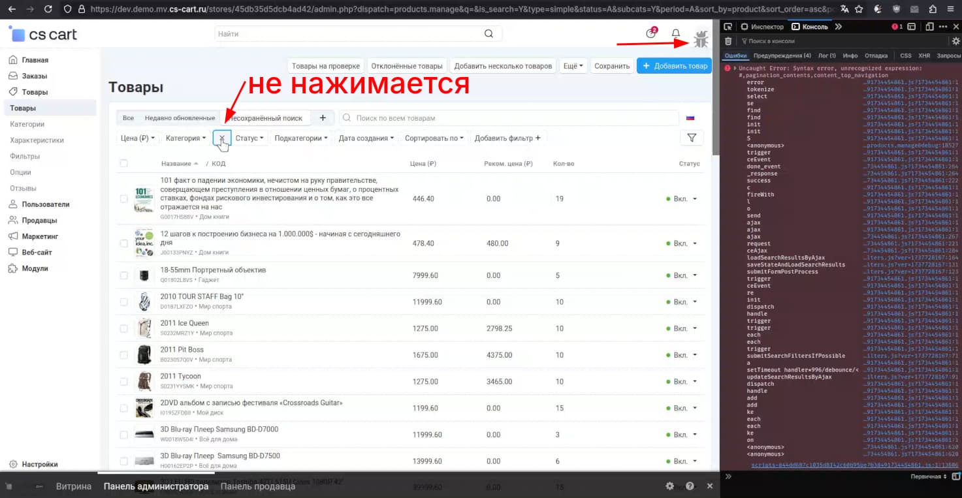Reload the page with the refresh icon
962x498 pixels.
tap(48, 9)
